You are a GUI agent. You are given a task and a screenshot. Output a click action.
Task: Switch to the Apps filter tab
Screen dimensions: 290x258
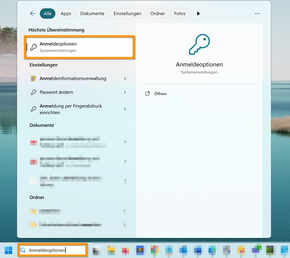pos(66,13)
